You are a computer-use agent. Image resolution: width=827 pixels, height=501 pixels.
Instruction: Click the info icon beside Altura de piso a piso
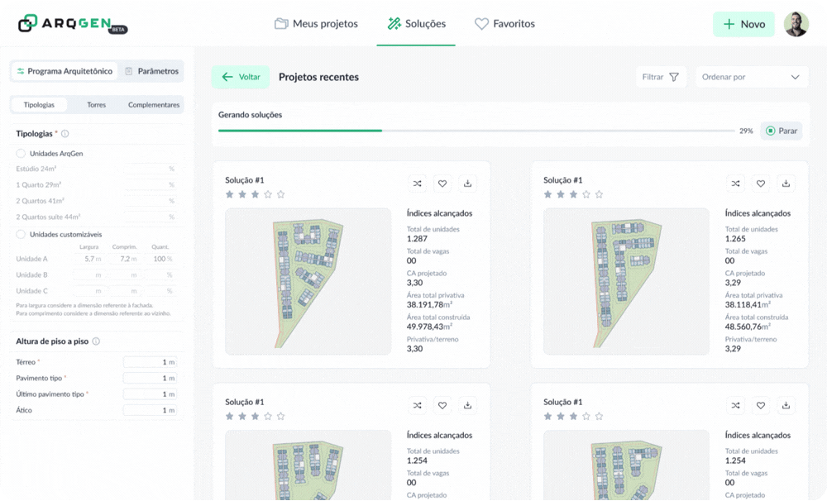tap(96, 341)
